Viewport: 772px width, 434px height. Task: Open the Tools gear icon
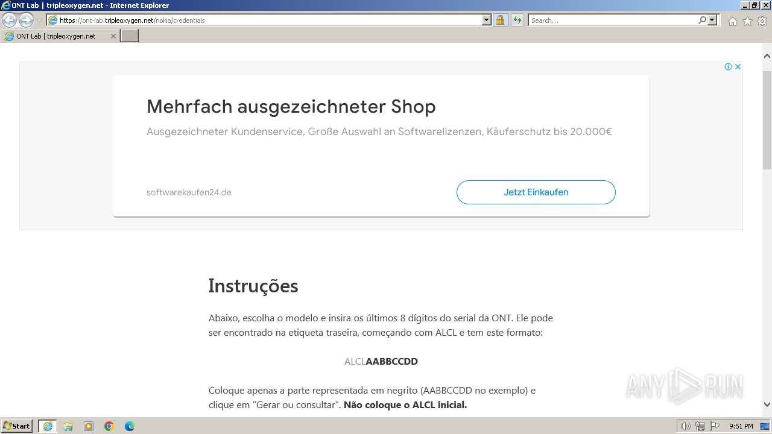pyautogui.click(x=762, y=21)
